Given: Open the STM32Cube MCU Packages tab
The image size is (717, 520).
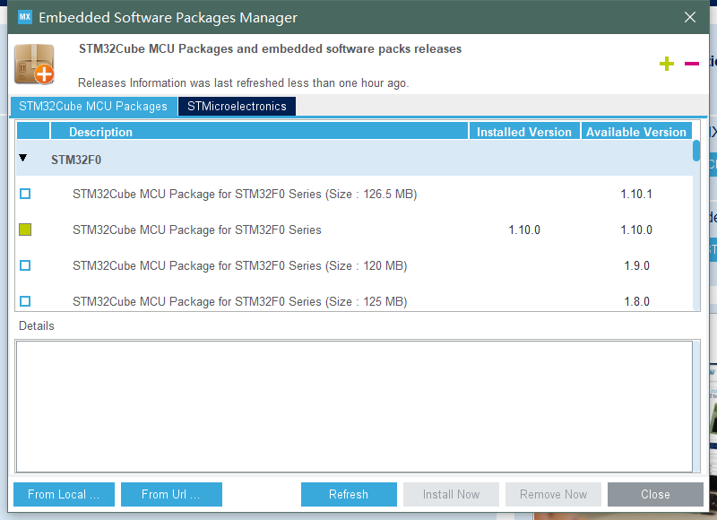Looking at the screenshot, I should coord(93,106).
